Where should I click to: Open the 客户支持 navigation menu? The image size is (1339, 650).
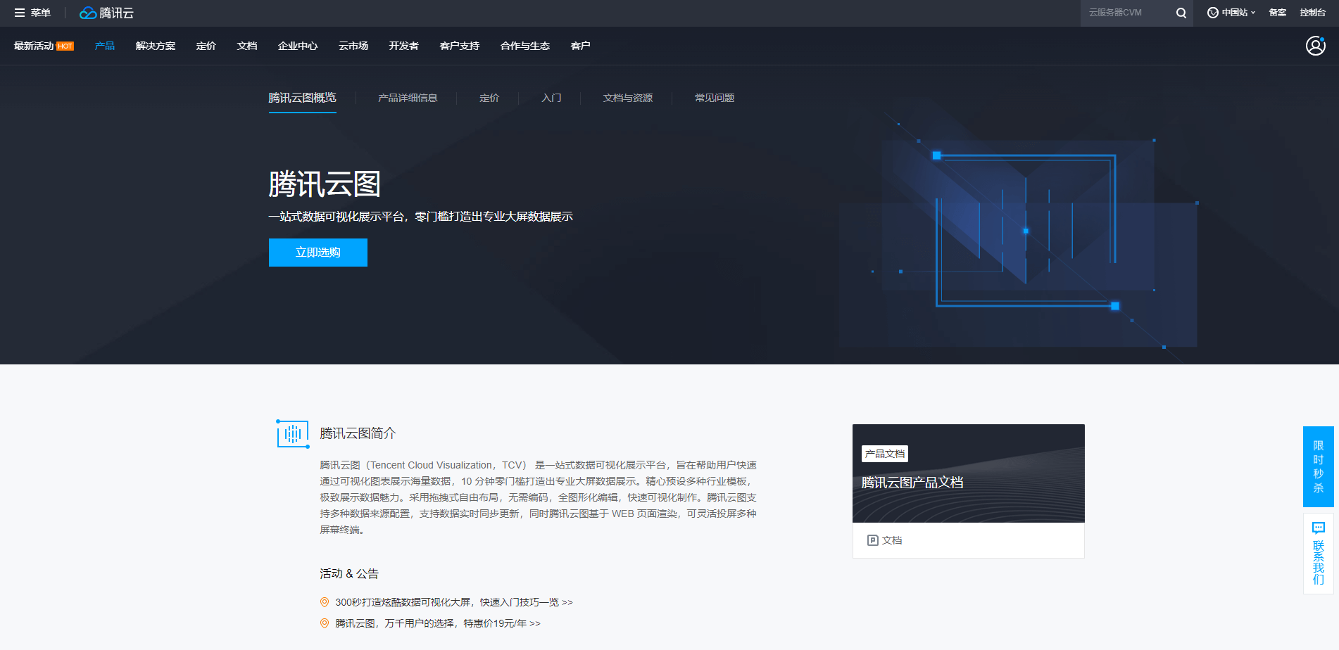(460, 46)
